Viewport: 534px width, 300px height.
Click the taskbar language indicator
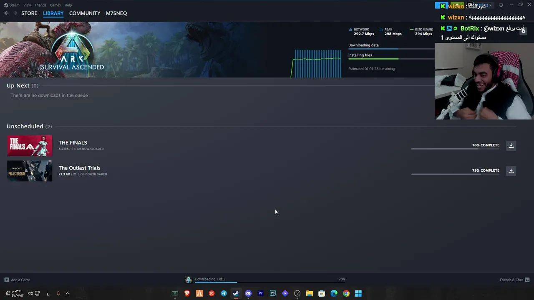point(48,294)
